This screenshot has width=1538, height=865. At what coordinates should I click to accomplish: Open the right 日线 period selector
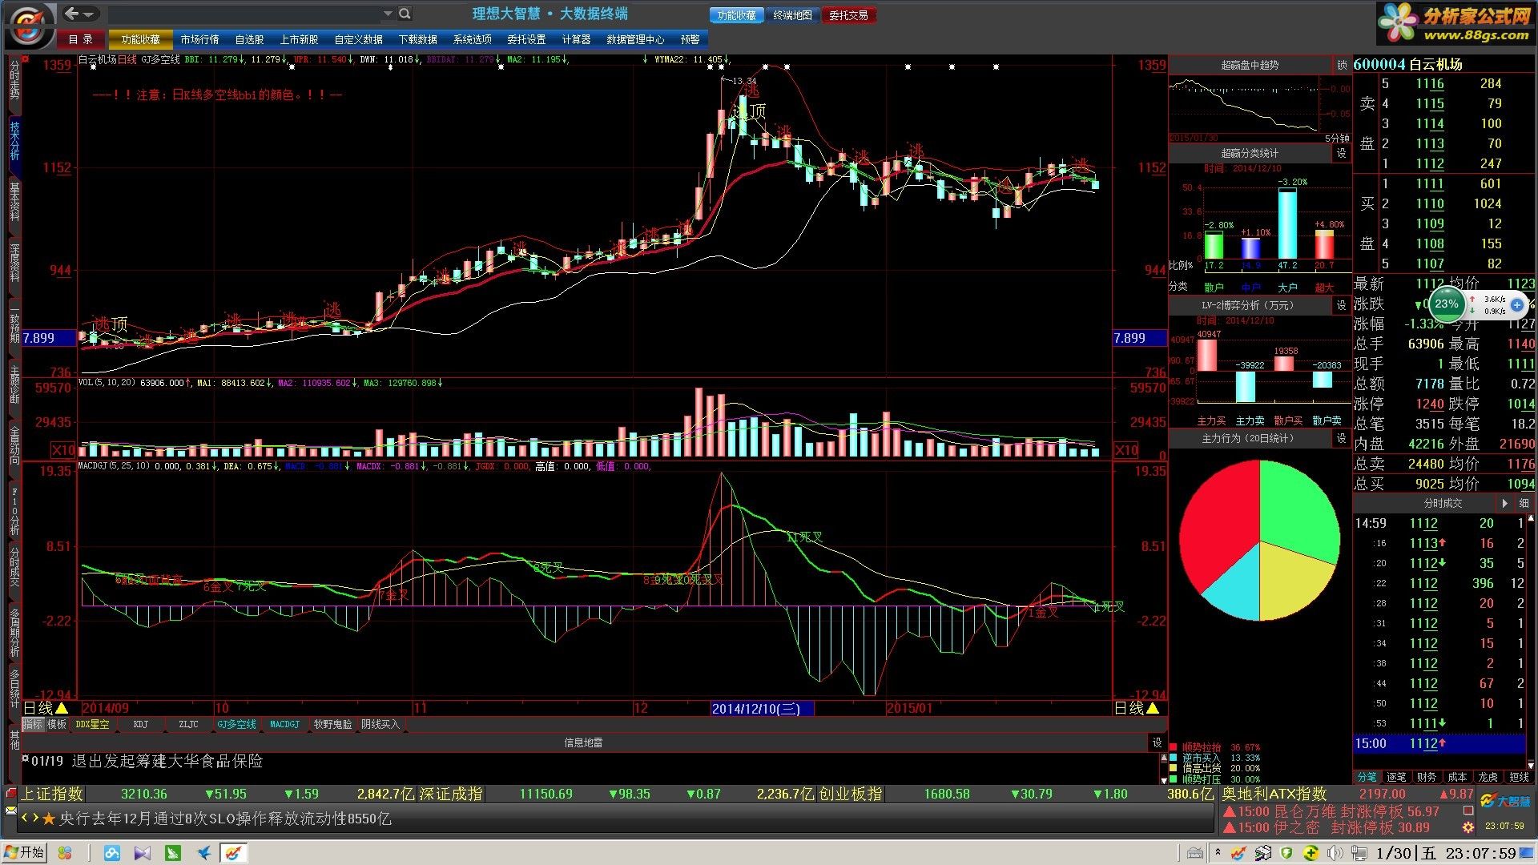1137,708
